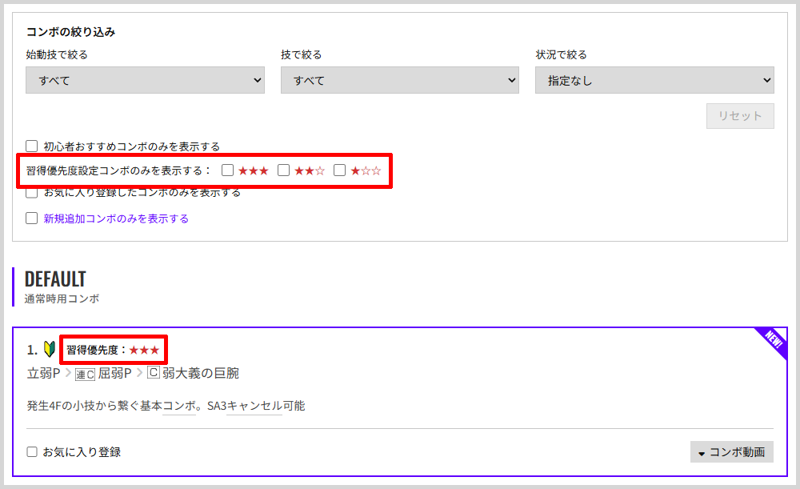The height and width of the screenshot is (489, 800).
Task: Toggle お気に入り登録したコンボのみを表示する checkbox
Action: pos(32,193)
